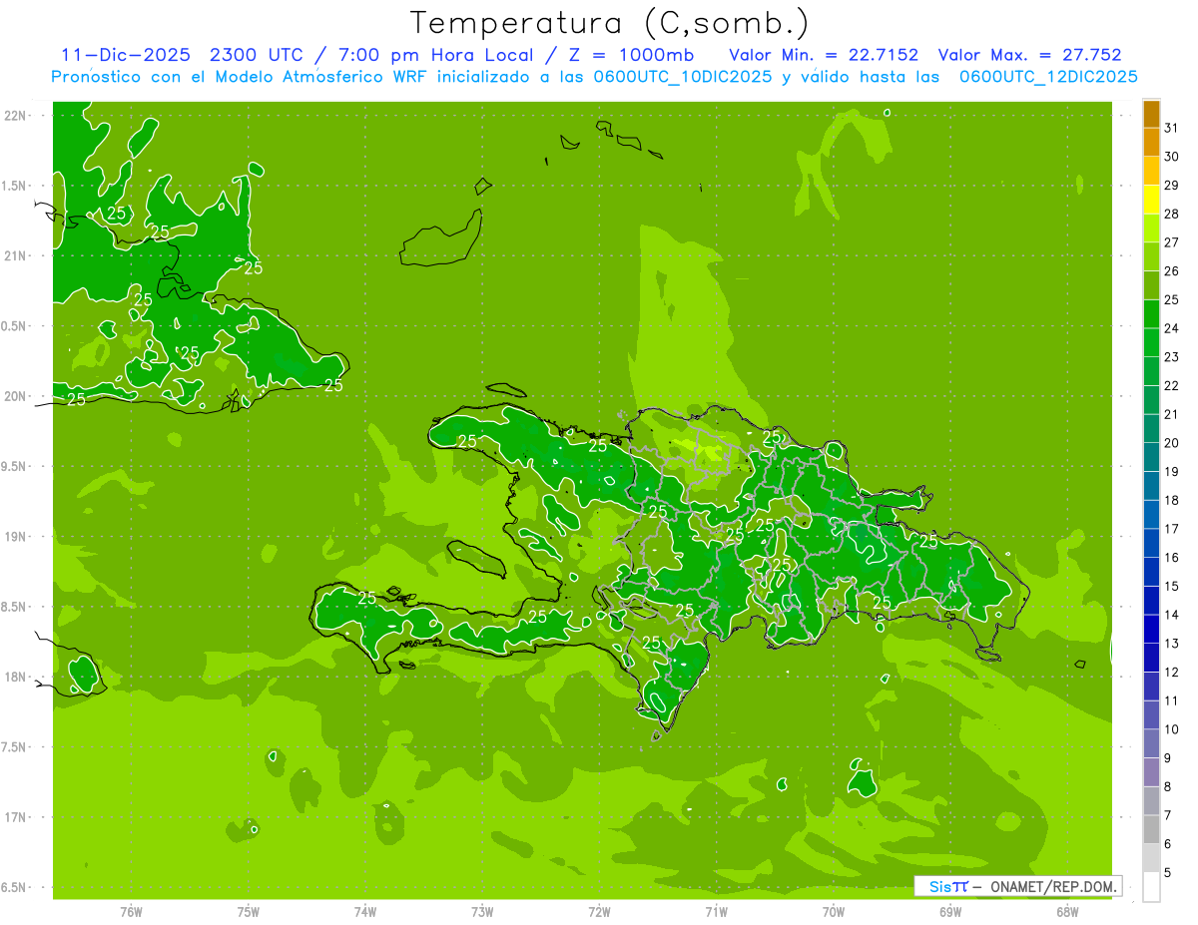Click the "SisTT - ONAMET/REP.DOM." label
The image size is (1198, 925).
pos(1018,886)
